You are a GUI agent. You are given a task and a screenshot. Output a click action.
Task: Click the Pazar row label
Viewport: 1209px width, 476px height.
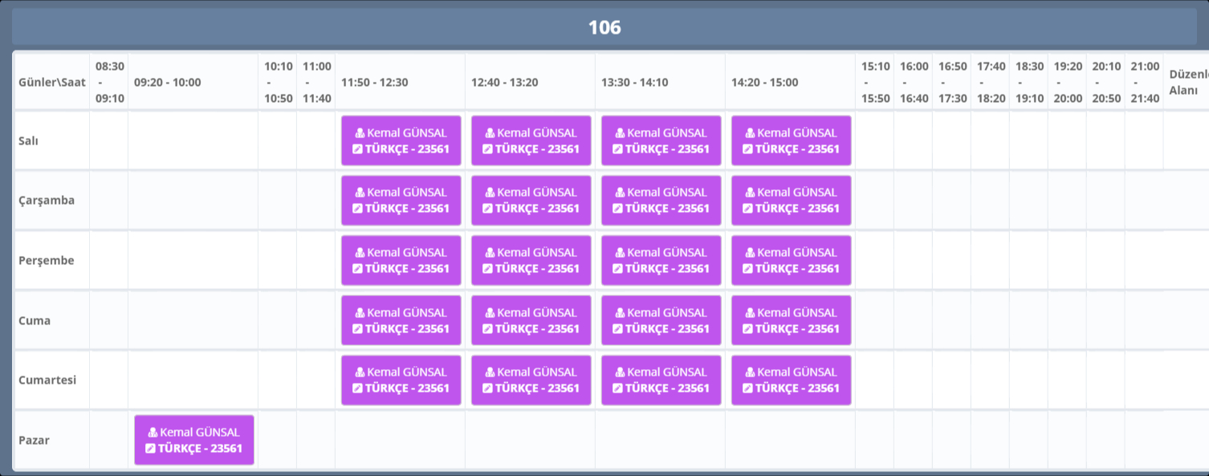tap(35, 440)
